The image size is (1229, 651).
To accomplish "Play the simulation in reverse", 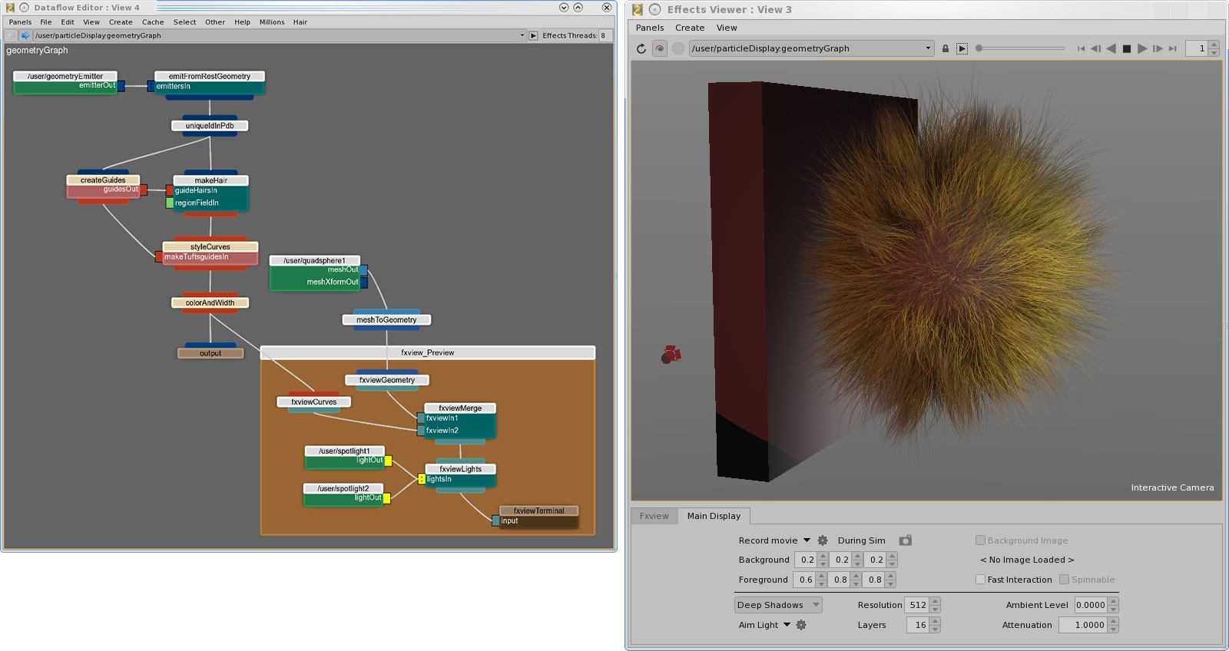I will click(1111, 48).
